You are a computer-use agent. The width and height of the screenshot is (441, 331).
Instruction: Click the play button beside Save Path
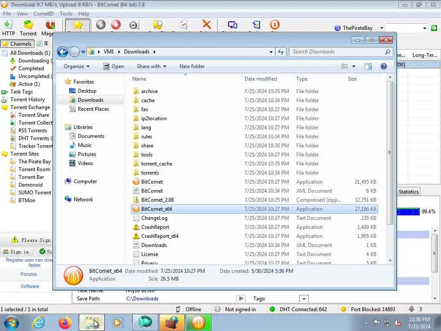[241, 299]
